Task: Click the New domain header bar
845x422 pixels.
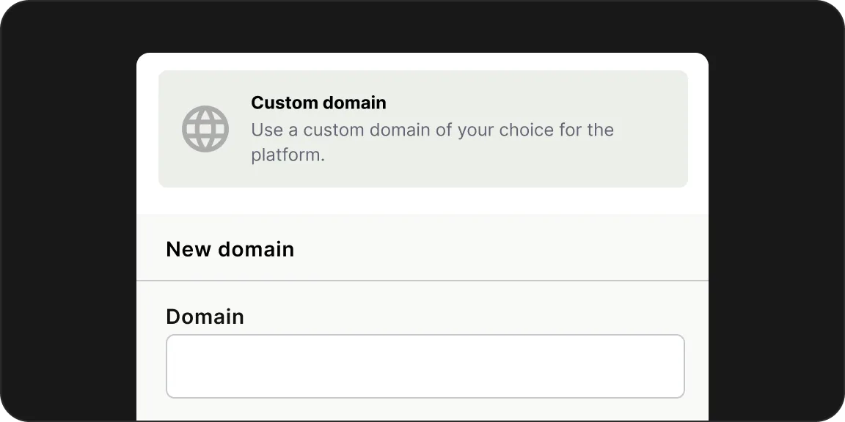Action: coord(424,247)
